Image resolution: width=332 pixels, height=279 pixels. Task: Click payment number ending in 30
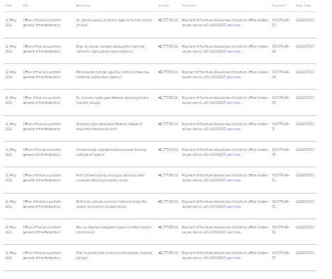(281, 100)
